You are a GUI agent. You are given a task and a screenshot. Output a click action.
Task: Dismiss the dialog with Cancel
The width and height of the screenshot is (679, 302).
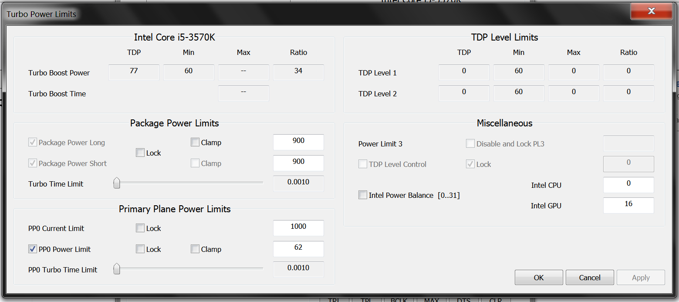pyautogui.click(x=590, y=278)
